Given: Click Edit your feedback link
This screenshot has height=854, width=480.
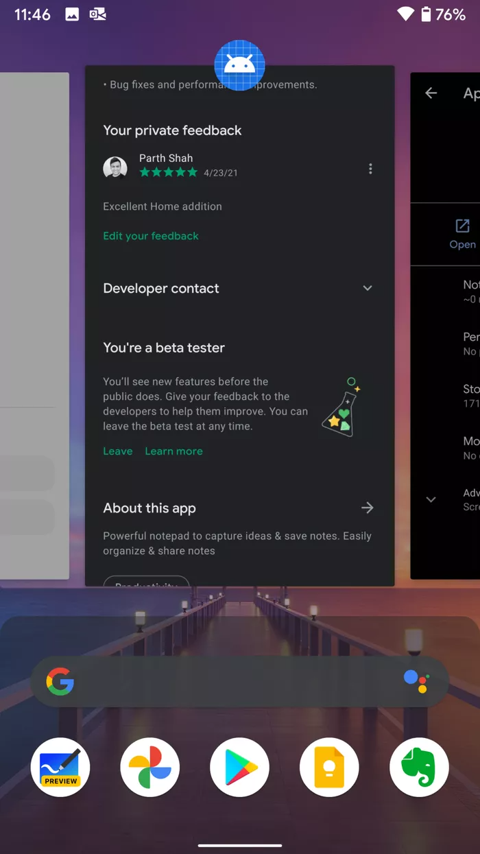Looking at the screenshot, I should click(x=151, y=236).
